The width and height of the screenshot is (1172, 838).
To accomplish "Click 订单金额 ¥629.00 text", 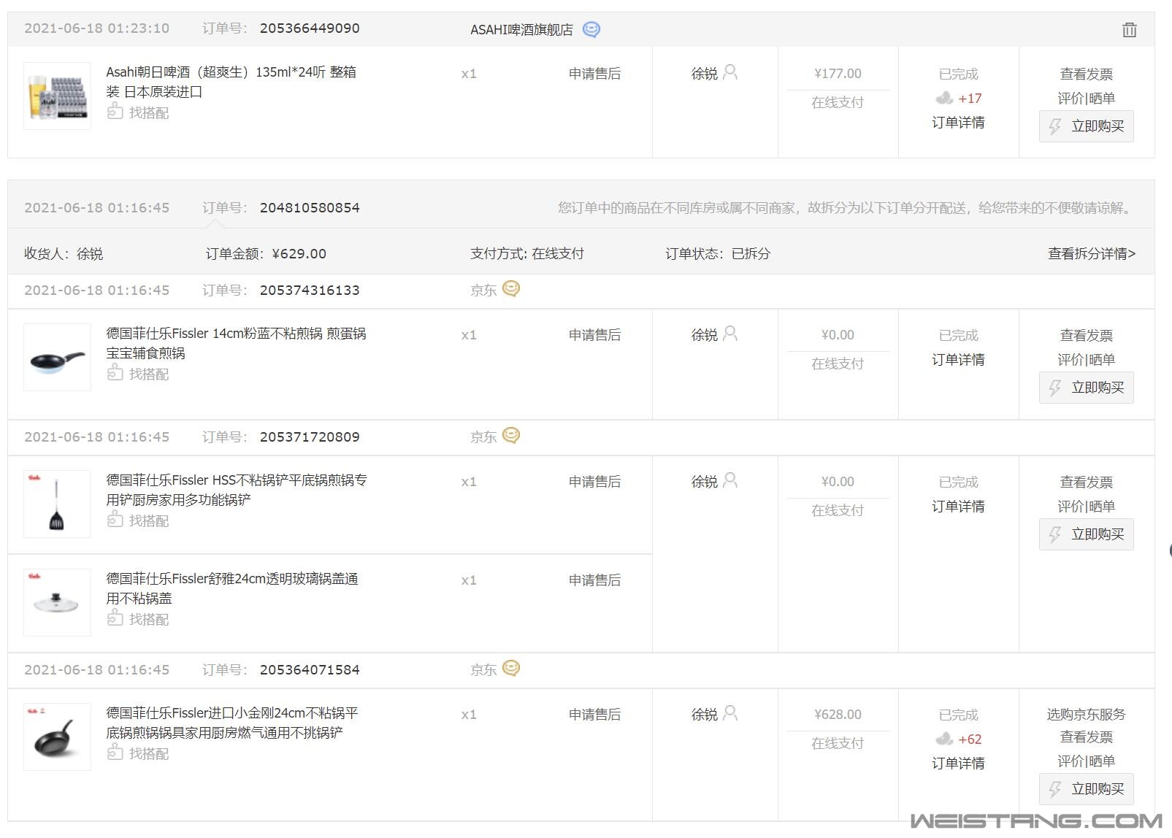I will (266, 254).
